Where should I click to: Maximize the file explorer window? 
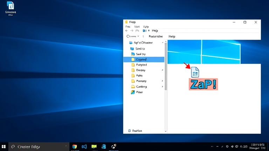coord(245,22)
